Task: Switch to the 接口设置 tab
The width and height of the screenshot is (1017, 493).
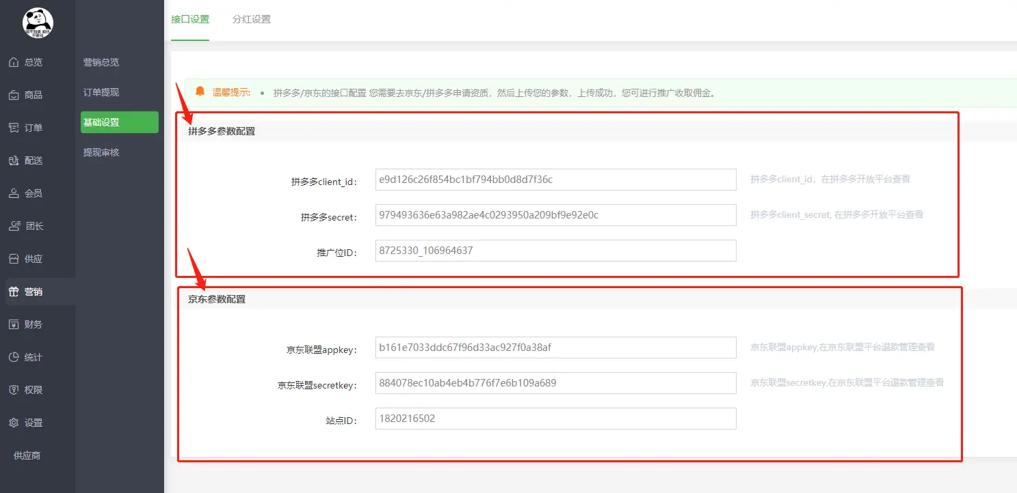Action: 190,19
